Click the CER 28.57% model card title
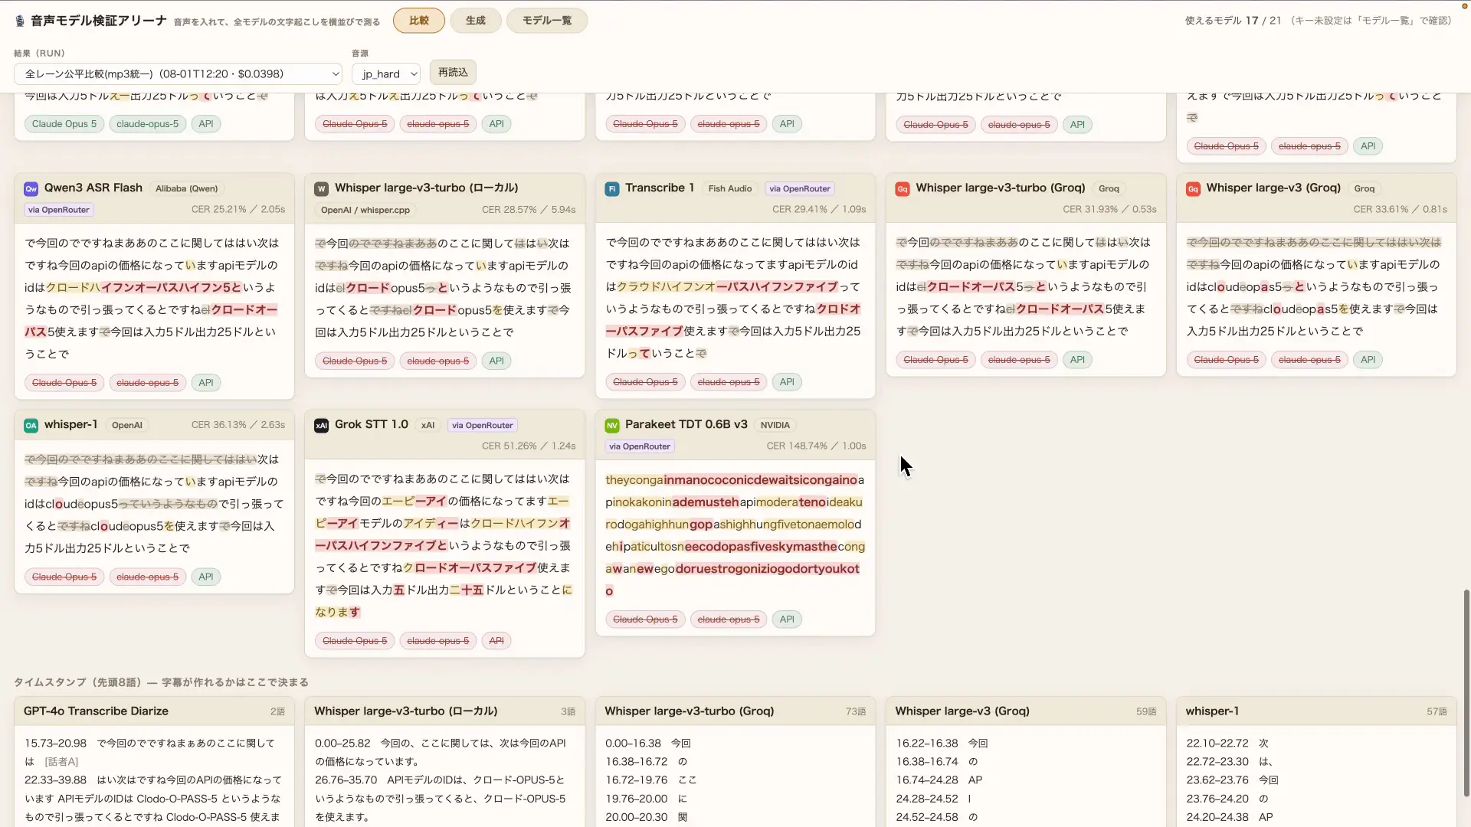This screenshot has height=827, width=1471. pos(427,188)
